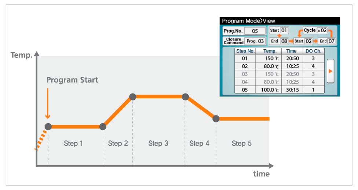Click the graph node ending Step 3
The height and width of the screenshot is (190, 358).
pyautogui.click(x=185, y=97)
